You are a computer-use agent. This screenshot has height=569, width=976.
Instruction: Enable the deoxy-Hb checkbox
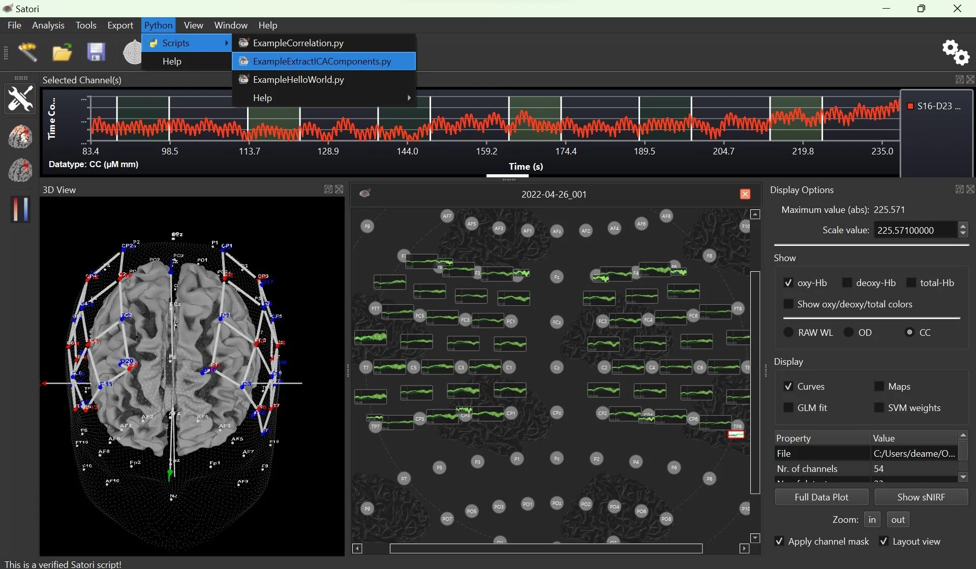(x=847, y=283)
